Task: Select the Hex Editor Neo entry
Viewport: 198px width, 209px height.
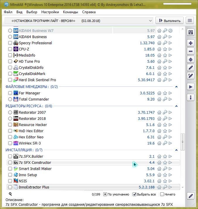Action: click(x=93, y=137)
